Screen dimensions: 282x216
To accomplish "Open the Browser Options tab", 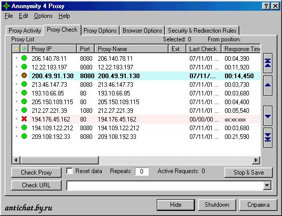I will pyautogui.click(x=142, y=31).
